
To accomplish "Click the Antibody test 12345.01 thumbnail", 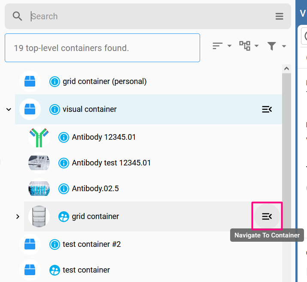I will click(x=39, y=163).
